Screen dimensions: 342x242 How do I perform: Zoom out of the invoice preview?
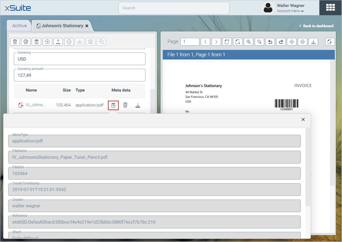coord(259,42)
